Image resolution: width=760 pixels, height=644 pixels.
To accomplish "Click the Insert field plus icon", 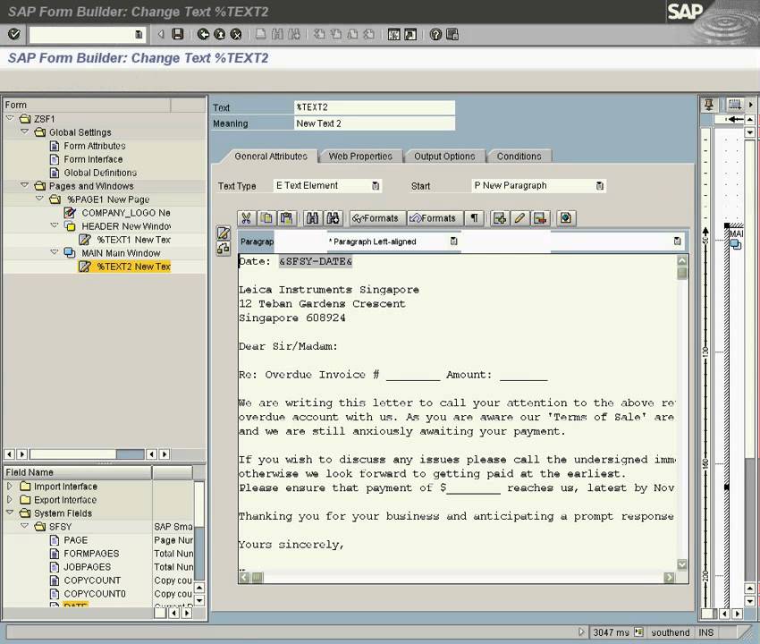I will click(499, 218).
